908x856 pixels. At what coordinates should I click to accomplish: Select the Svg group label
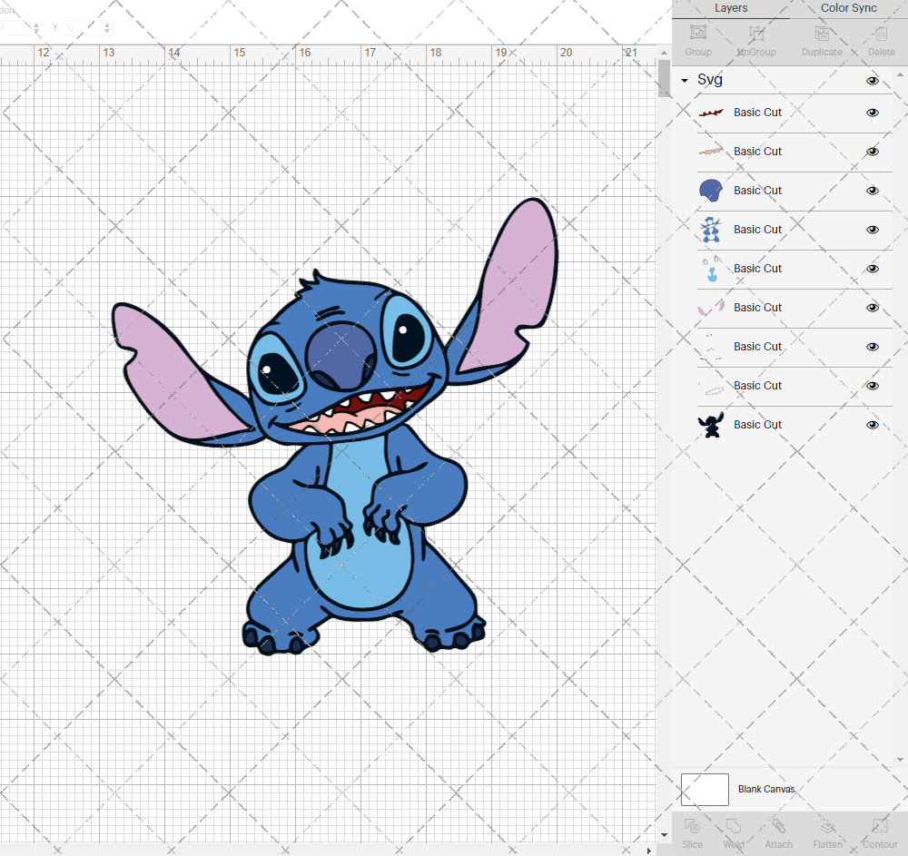709,79
